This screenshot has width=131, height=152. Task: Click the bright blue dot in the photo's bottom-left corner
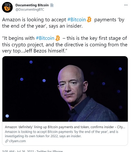(7, 116)
